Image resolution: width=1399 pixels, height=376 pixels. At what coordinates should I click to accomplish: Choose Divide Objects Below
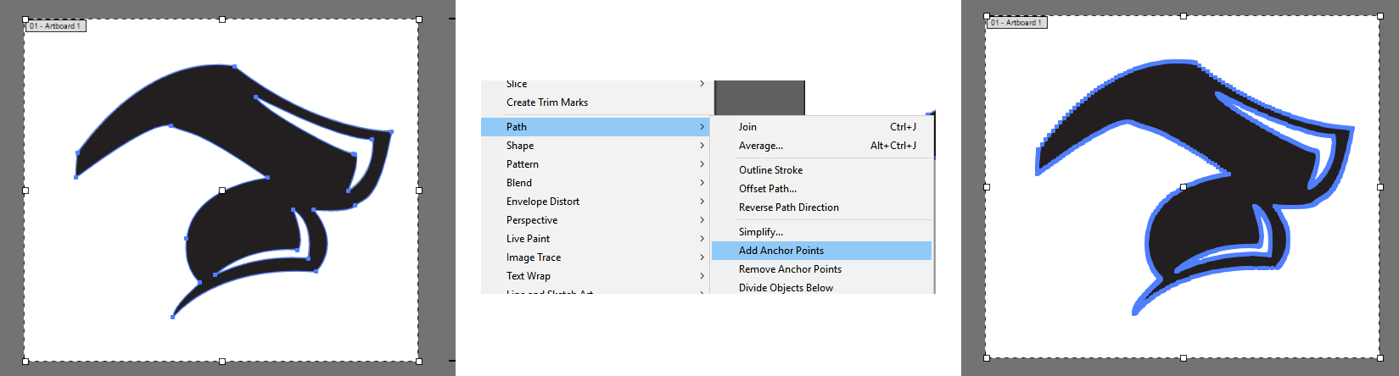pos(786,288)
